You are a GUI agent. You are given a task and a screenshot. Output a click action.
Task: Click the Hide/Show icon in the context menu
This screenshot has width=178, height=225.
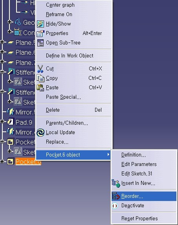click(x=40, y=24)
